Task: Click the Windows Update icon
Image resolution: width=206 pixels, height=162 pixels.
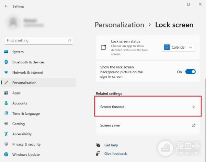Action: [6, 155]
